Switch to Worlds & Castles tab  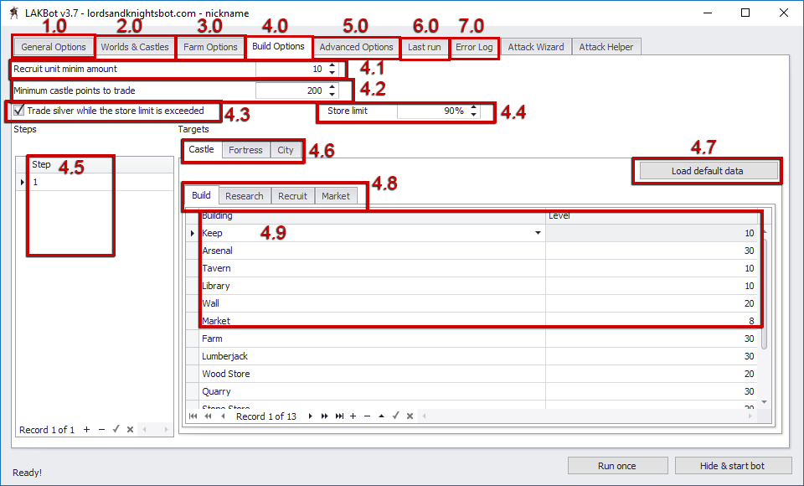pos(135,47)
